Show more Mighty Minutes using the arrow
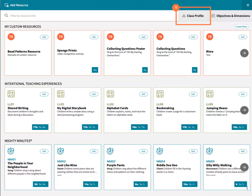 [244, 167]
